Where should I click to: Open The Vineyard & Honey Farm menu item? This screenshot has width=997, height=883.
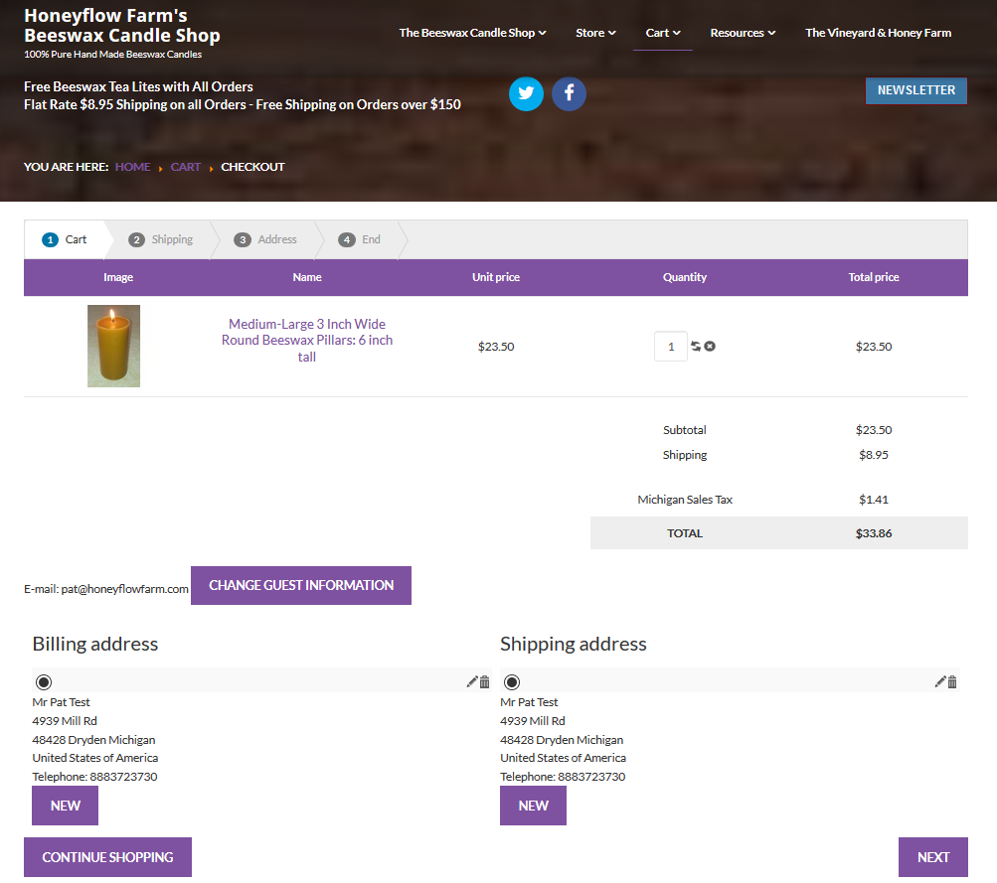point(878,33)
